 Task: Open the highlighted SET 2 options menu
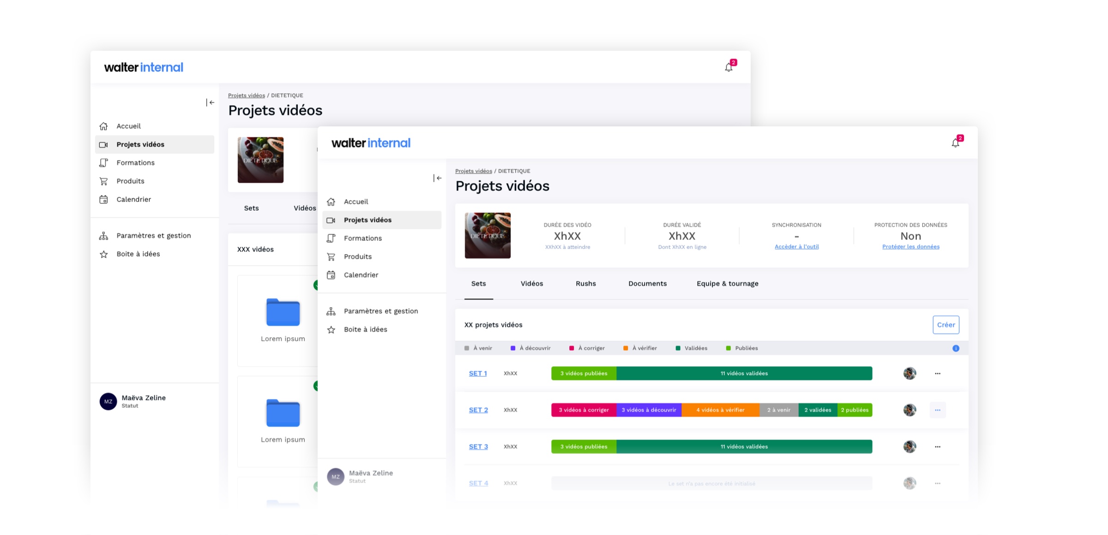(938, 410)
